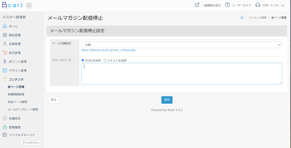291x148 pixels.
Task: Open ファイルマネージャ in sidebar
Action: coord(22,135)
